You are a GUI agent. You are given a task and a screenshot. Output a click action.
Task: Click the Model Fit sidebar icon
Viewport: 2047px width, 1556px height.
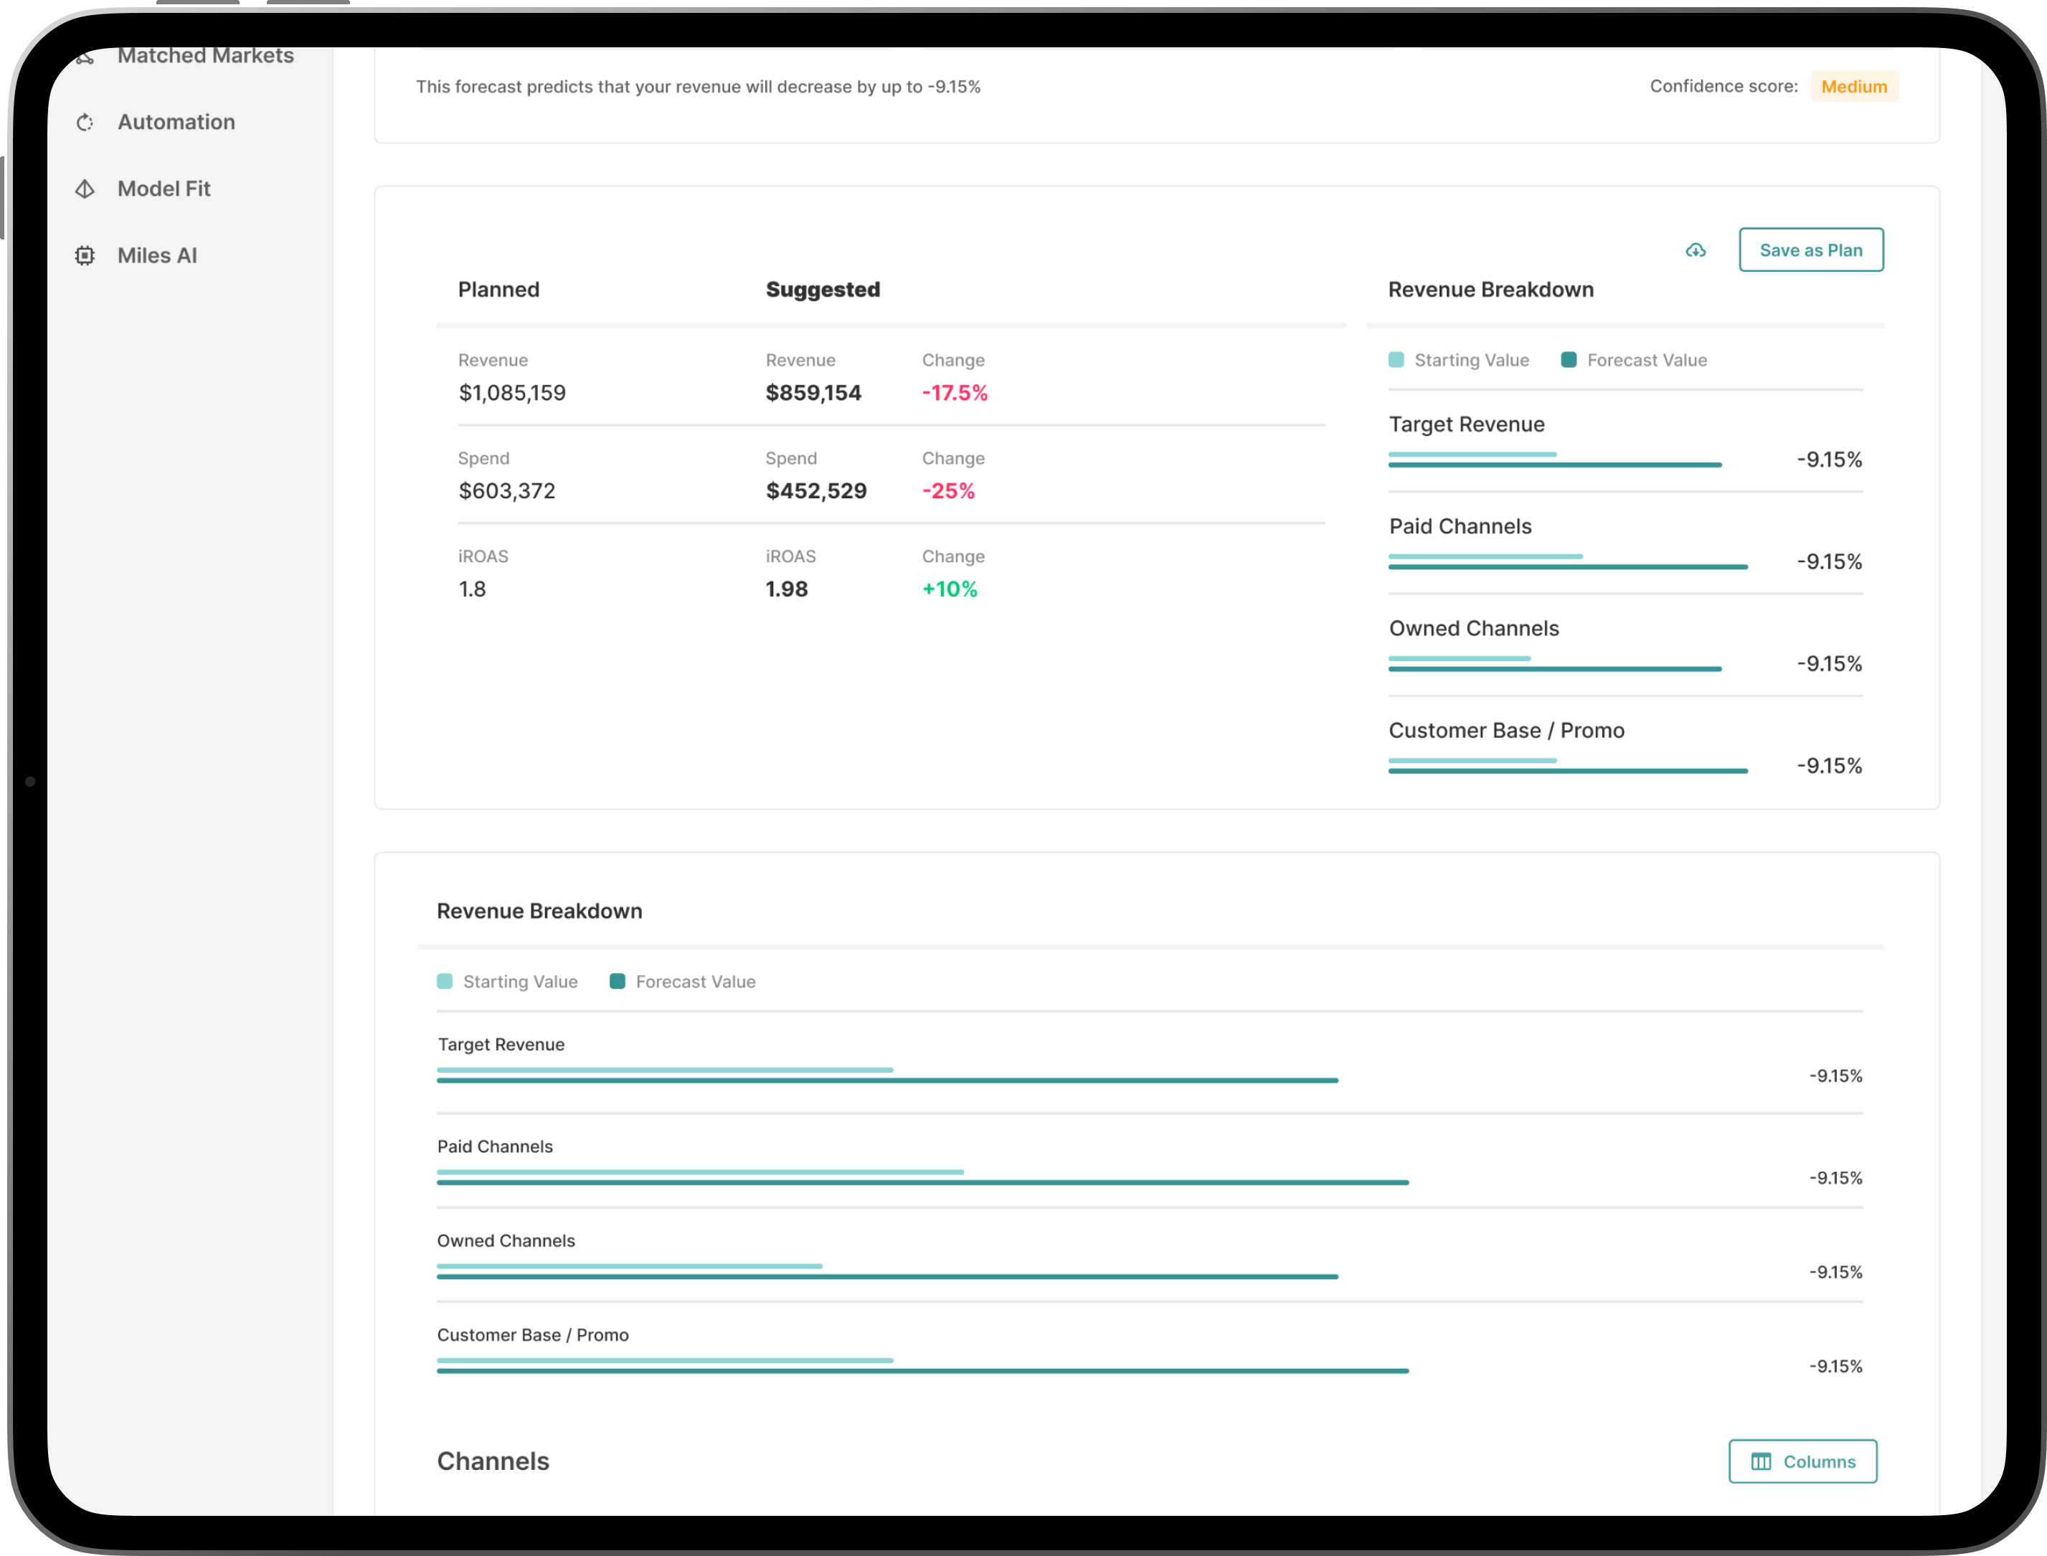click(x=85, y=189)
